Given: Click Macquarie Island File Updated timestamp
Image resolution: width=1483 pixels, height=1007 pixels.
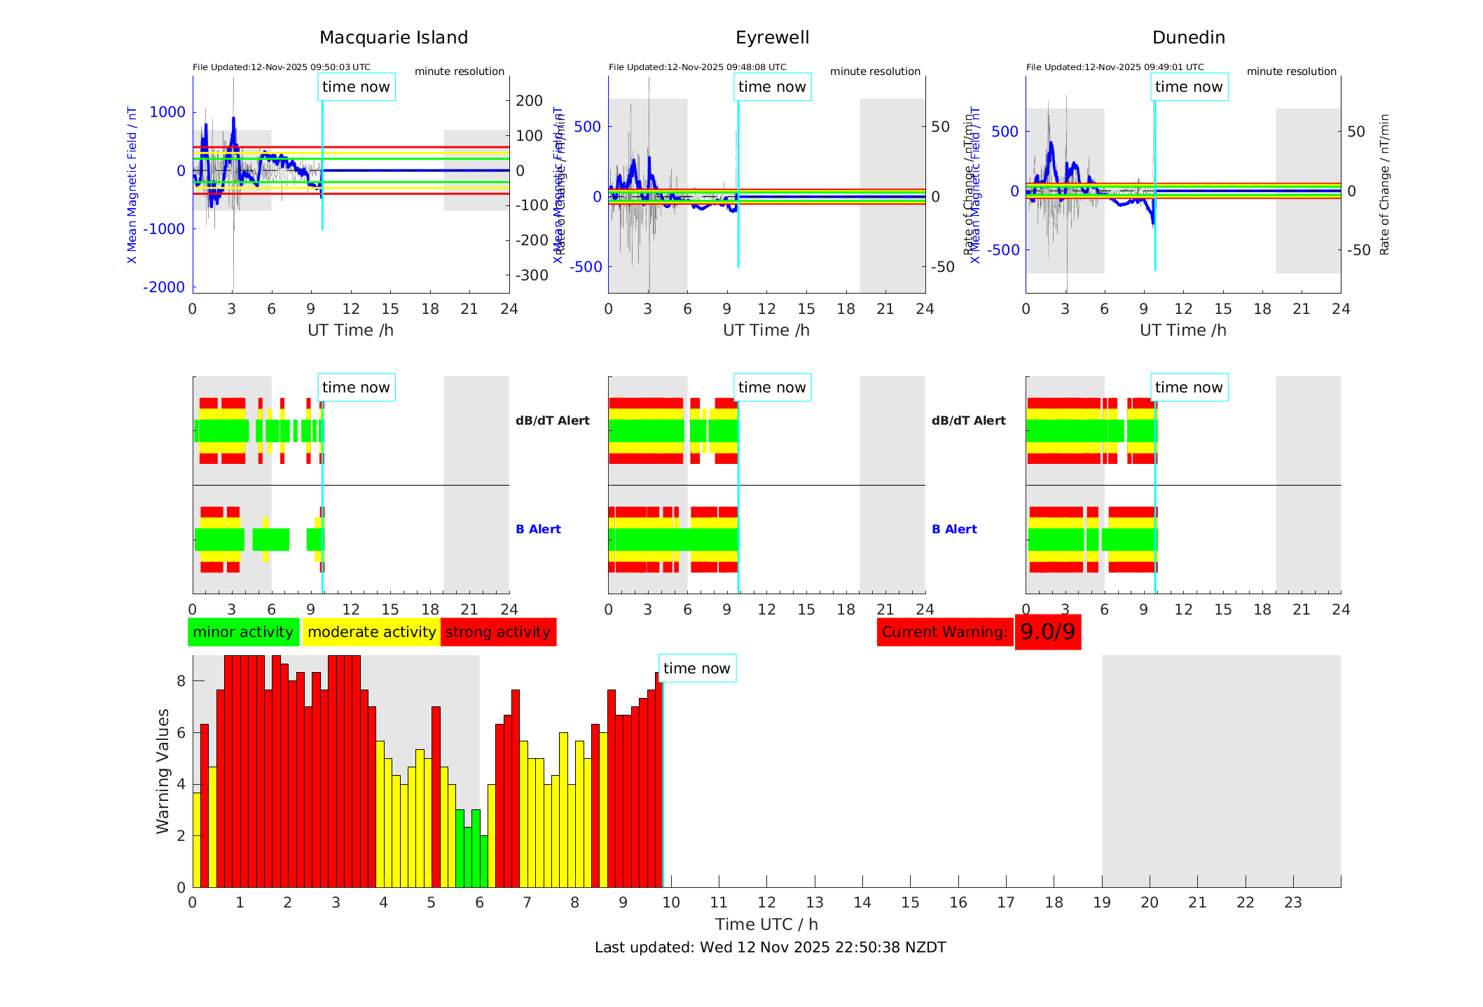Looking at the screenshot, I should point(282,67).
